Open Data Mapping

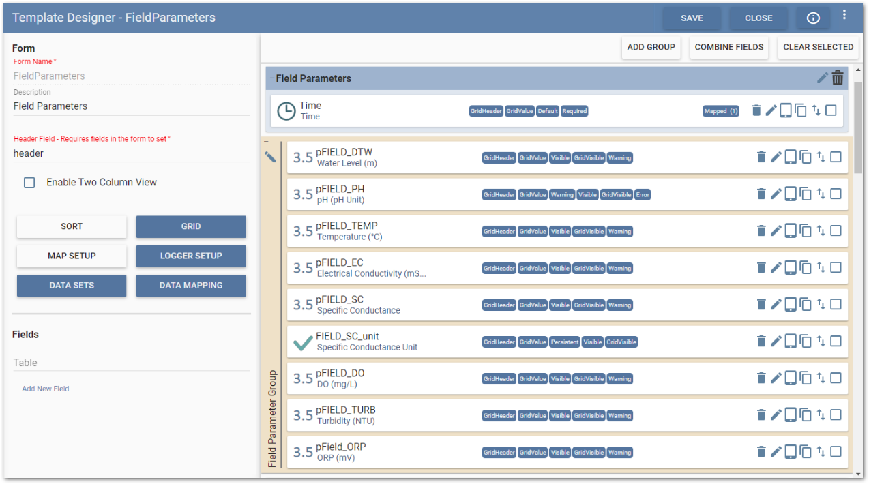tap(191, 285)
